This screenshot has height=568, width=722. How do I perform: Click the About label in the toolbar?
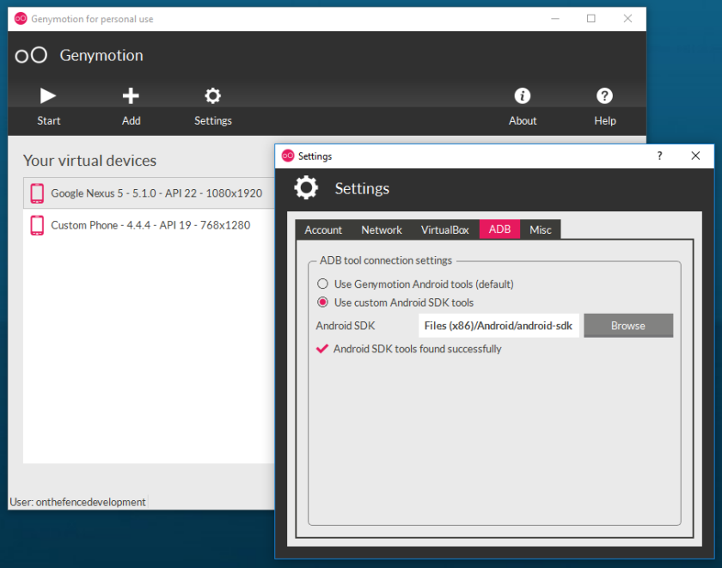523,120
